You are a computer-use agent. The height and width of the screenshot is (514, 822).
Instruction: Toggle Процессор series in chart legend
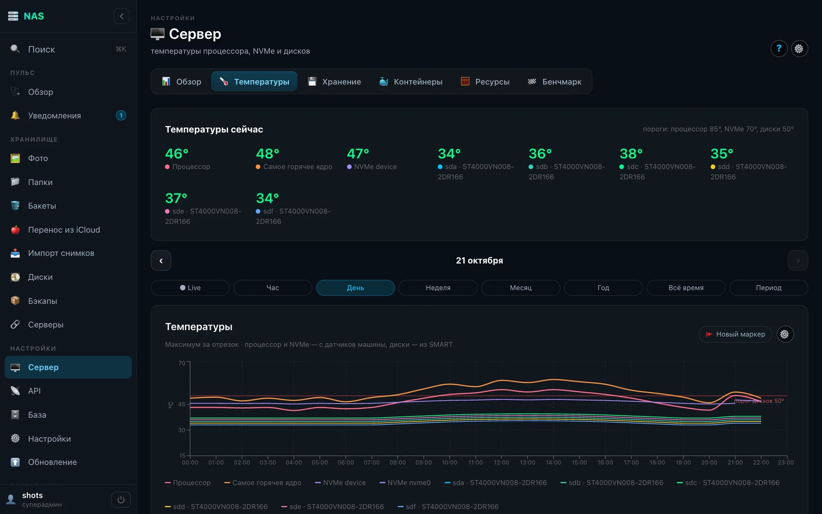[188, 482]
